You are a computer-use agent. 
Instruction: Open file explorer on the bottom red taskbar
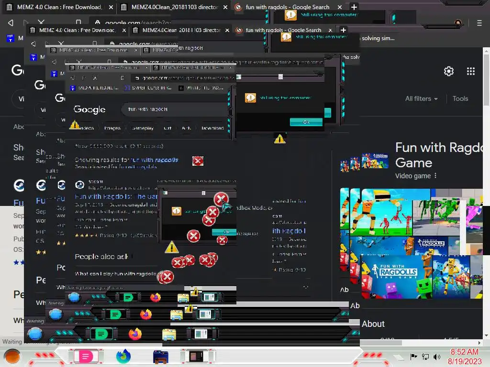point(161,357)
